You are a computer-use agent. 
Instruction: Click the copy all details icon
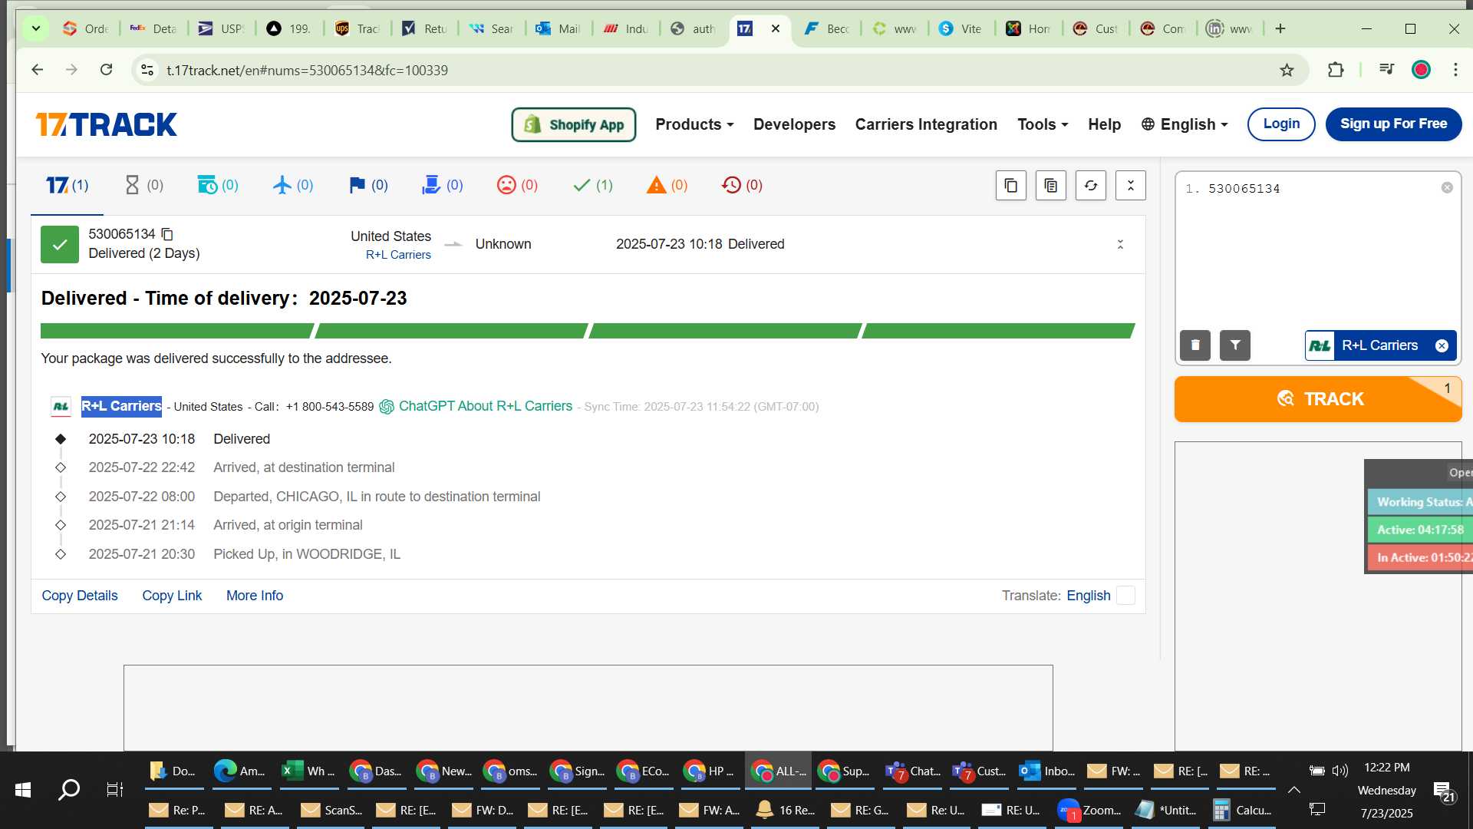click(x=1051, y=186)
